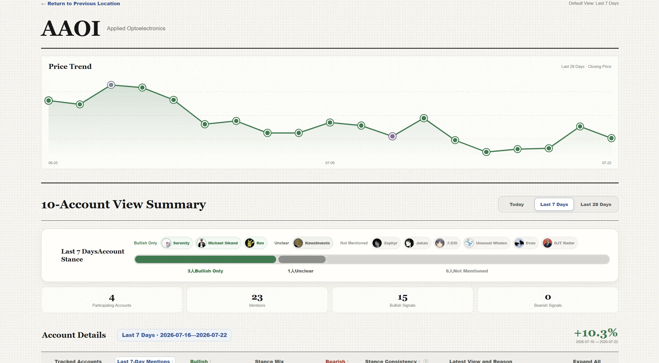The height and width of the screenshot is (363, 659).
Task: Click Return to Previous Location link
Action: (x=80, y=4)
